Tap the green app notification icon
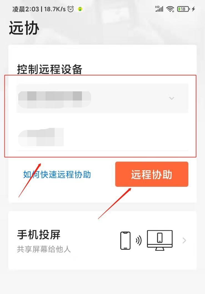The width and height of the screenshot is (205, 294). click(x=80, y=9)
